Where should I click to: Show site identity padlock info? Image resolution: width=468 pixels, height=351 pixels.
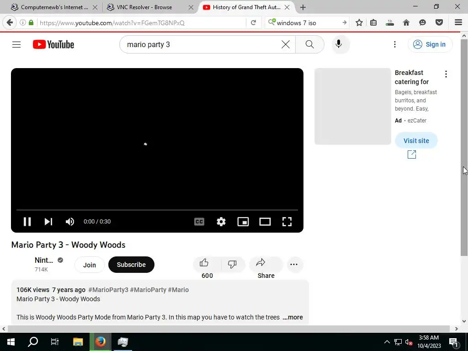click(31, 23)
